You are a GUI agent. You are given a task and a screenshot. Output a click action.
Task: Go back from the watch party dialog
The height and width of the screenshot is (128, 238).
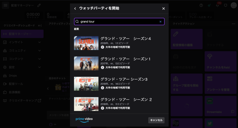click(x=75, y=8)
